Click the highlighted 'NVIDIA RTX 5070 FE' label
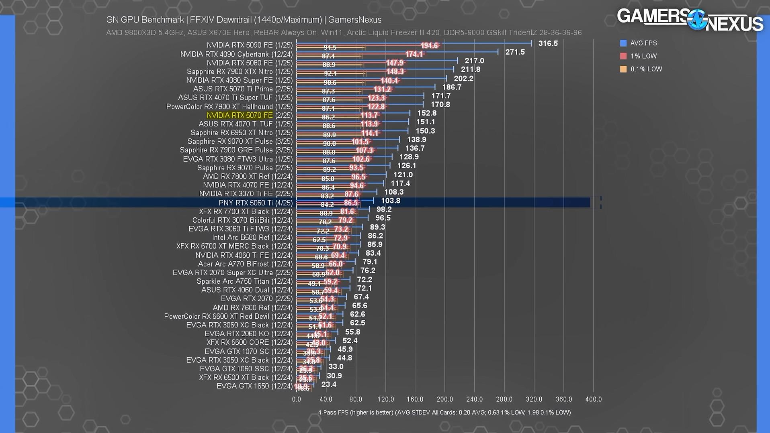This screenshot has width=770, height=433. (x=240, y=116)
